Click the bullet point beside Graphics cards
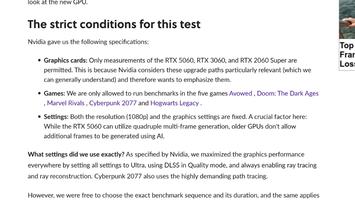 (x=39, y=60)
